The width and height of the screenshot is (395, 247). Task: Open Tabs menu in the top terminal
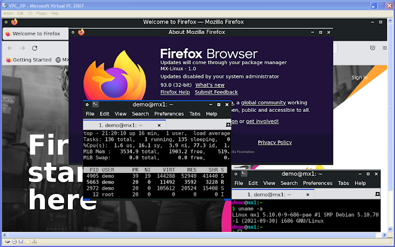coord(195,114)
